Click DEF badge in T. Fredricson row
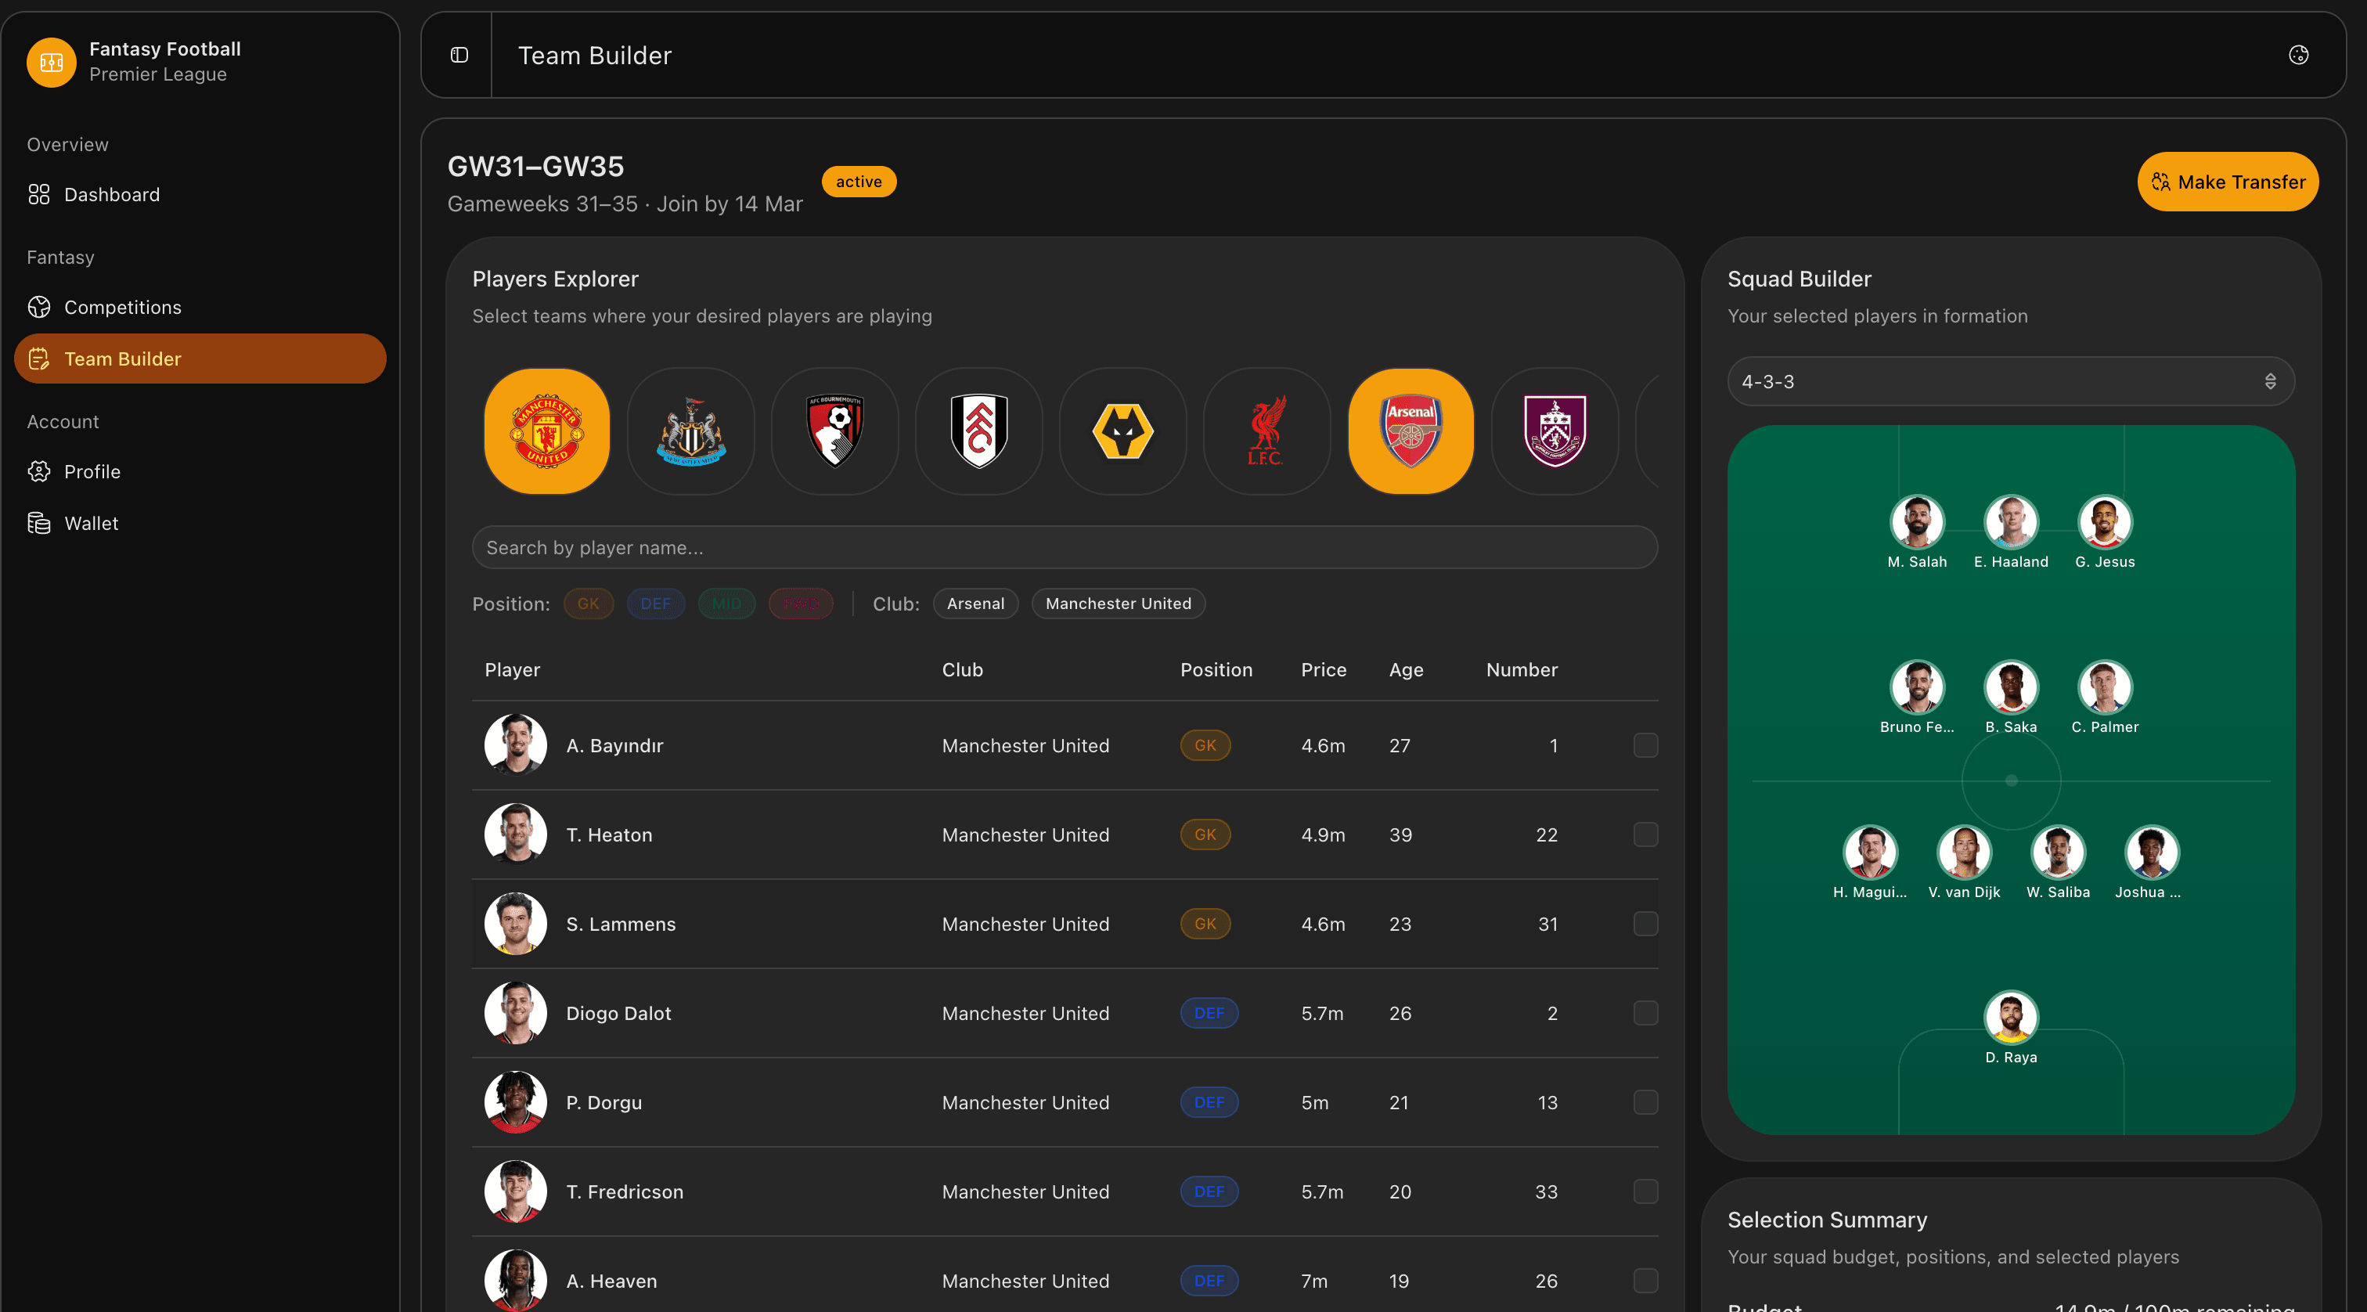 pos(1209,1191)
